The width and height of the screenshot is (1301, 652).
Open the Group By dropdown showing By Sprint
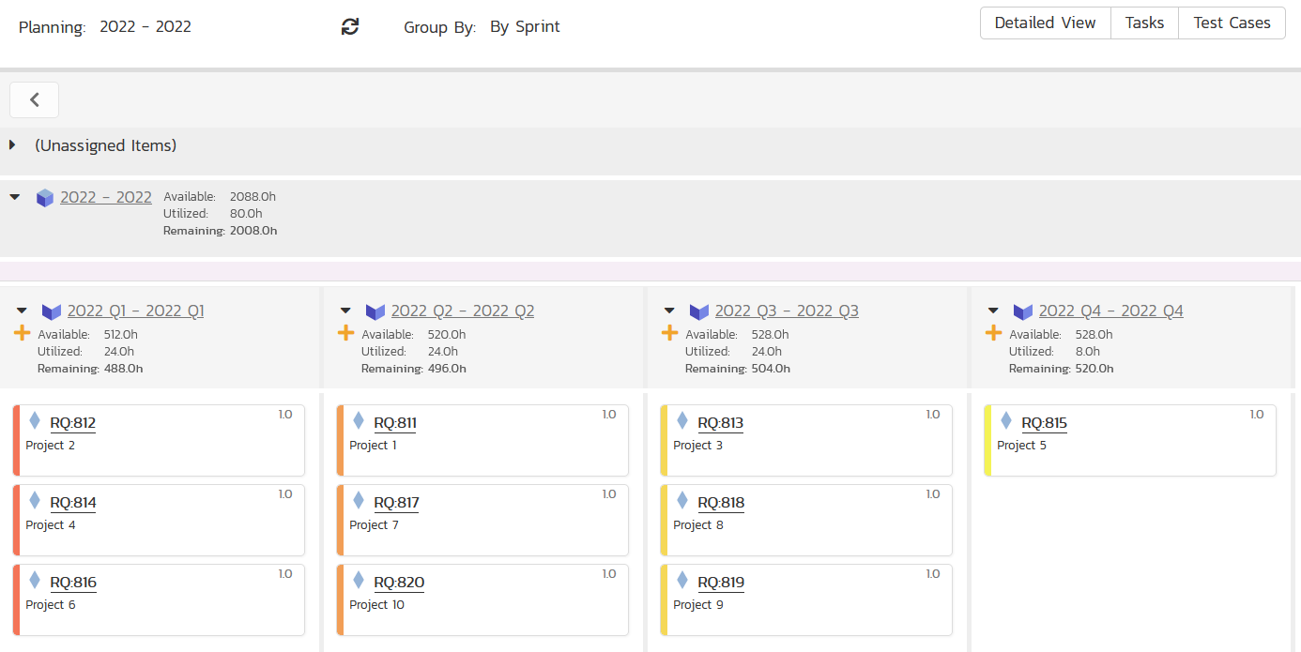pos(525,27)
